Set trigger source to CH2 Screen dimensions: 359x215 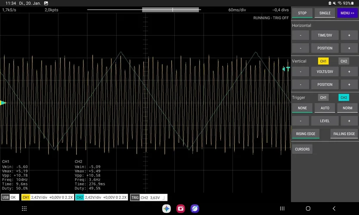click(x=344, y=98)
